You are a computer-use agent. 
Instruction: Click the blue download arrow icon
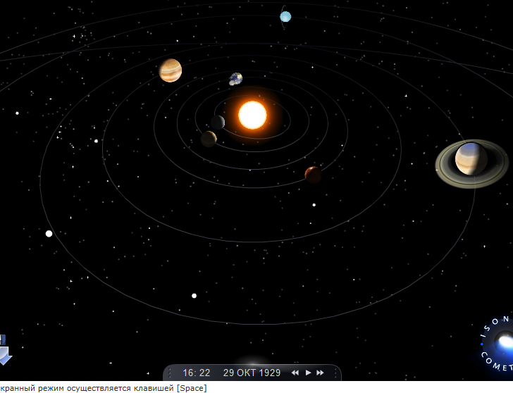[5, 350]
